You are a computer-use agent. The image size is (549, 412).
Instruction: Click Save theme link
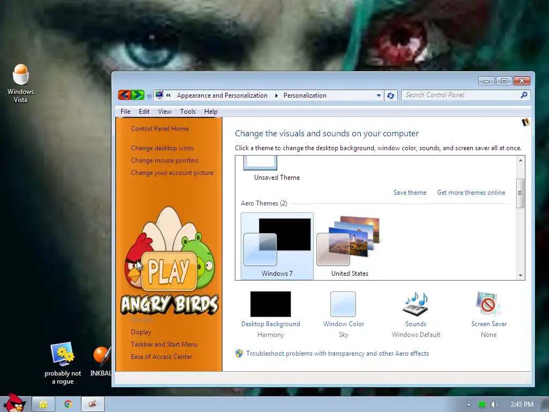(410, 193)
